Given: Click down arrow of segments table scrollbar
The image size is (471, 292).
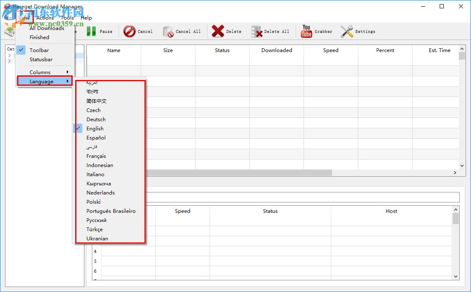Looking at the screenshot, I should coord(456,277).
